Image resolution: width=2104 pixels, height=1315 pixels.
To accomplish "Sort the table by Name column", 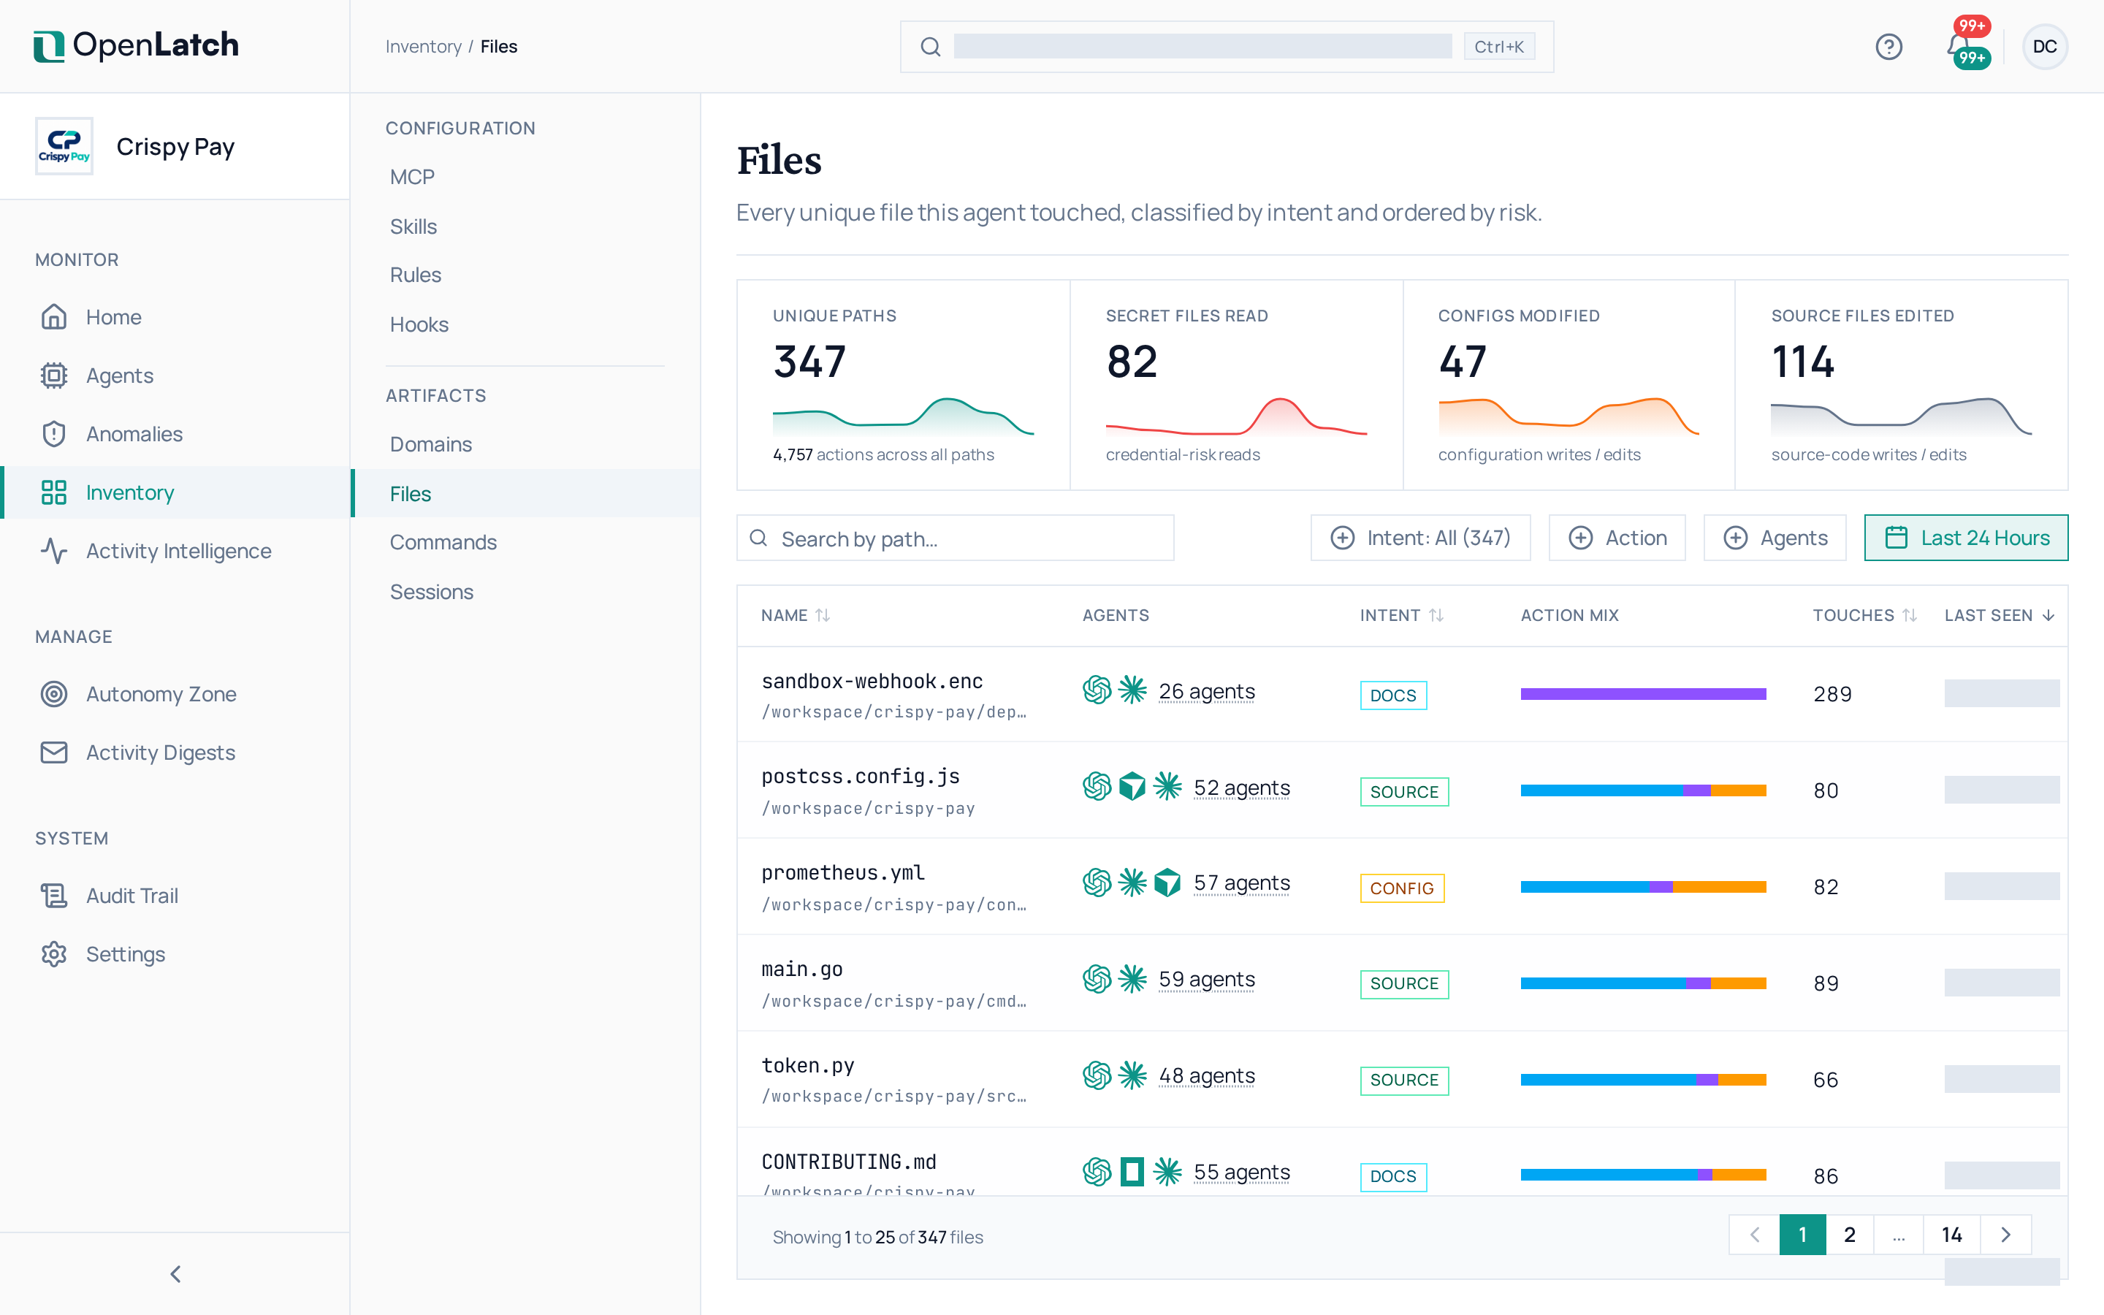I will 795,615.
